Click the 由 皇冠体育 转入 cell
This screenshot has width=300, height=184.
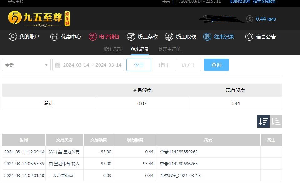[64, 164]
